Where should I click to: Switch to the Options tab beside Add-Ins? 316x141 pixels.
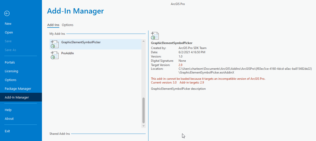point(68,25)
